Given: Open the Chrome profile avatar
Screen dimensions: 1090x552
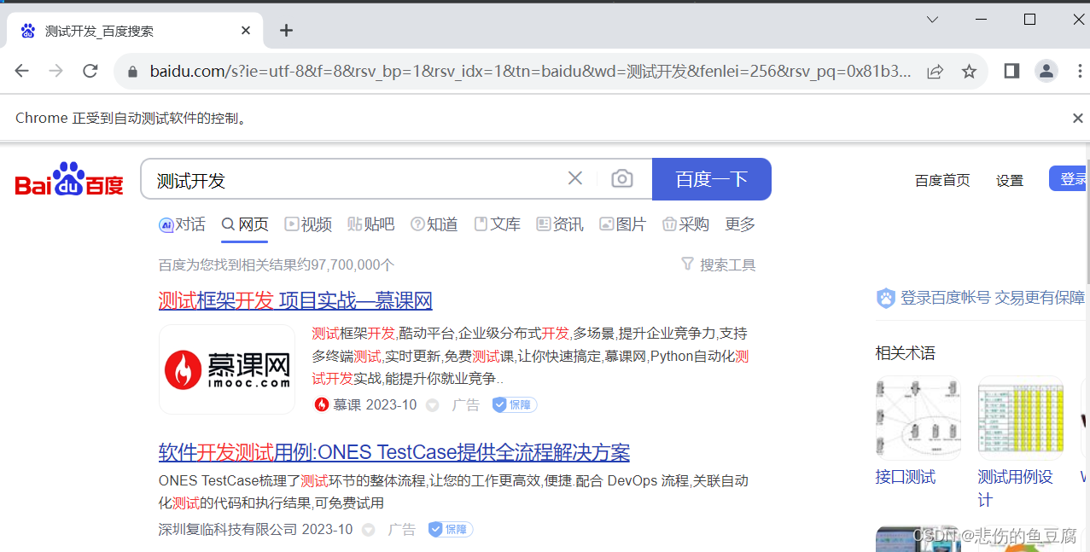Looking at the screenshot, I should (x=1046, y=71).
